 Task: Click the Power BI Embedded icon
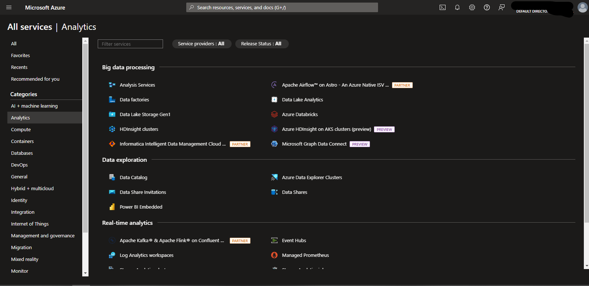pos(112,207)
